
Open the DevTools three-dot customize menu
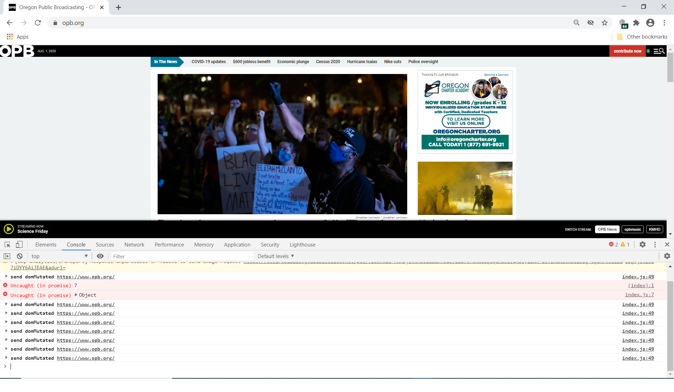(655, 244)
